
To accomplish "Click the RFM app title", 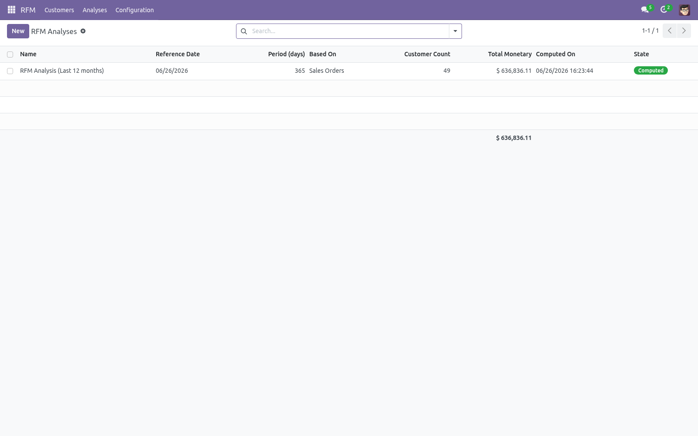I will click(x=28, y=10).
